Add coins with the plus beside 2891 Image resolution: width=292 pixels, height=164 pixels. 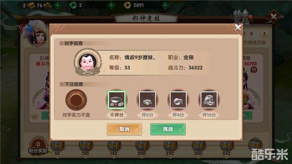165,5
